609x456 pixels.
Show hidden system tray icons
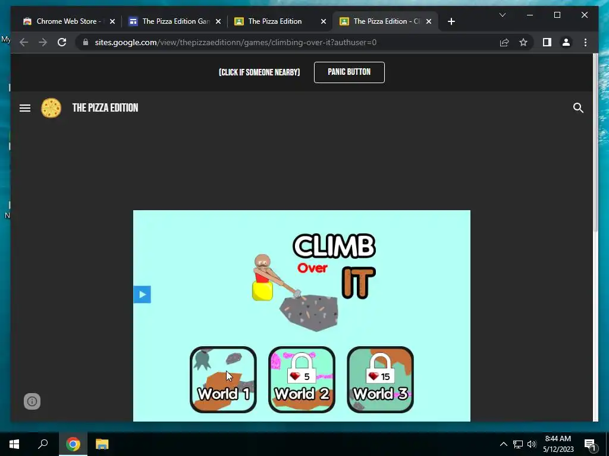point(503,444)
